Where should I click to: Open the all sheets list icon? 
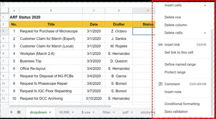[19, 112]
